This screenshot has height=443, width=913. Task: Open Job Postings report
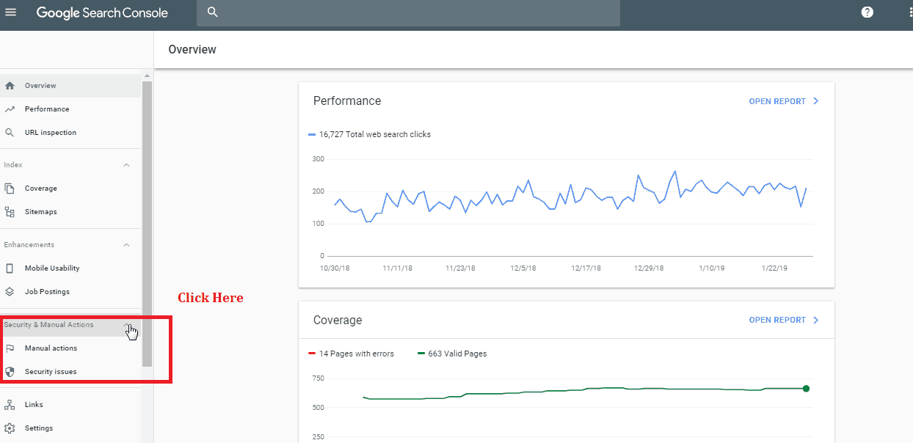70,292
